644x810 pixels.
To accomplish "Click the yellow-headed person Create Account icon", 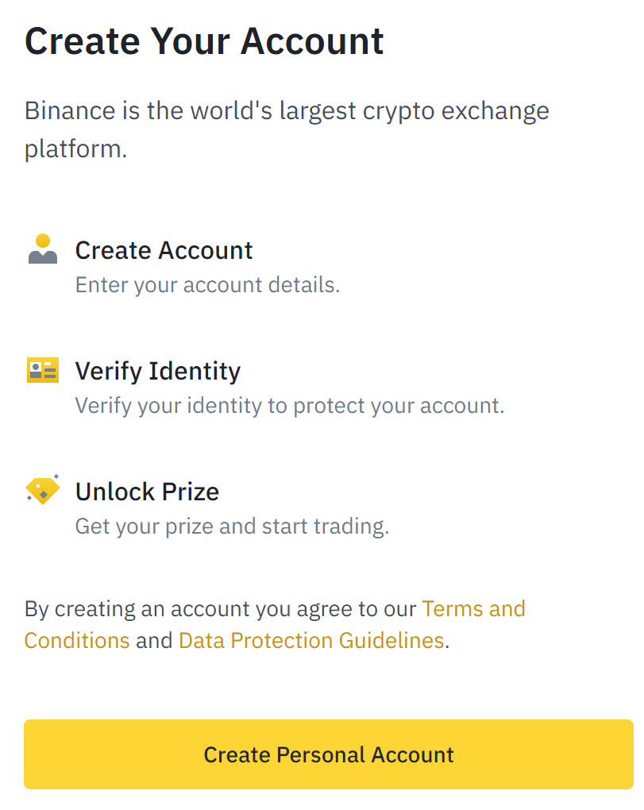I will coord(43,249).
